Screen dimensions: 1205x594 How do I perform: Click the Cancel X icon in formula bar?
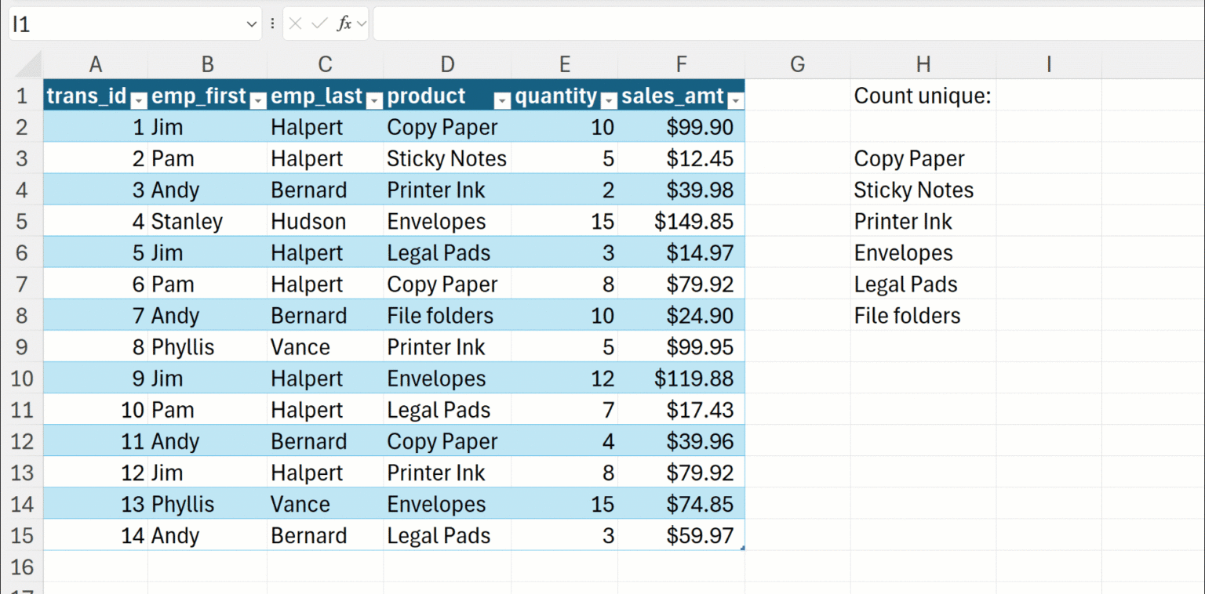click(295, 24)
